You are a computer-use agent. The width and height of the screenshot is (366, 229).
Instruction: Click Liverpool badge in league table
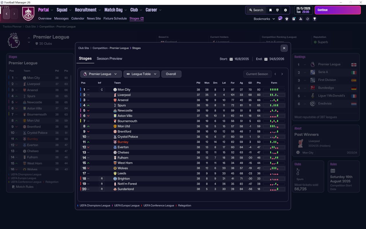tap(115, 95)
